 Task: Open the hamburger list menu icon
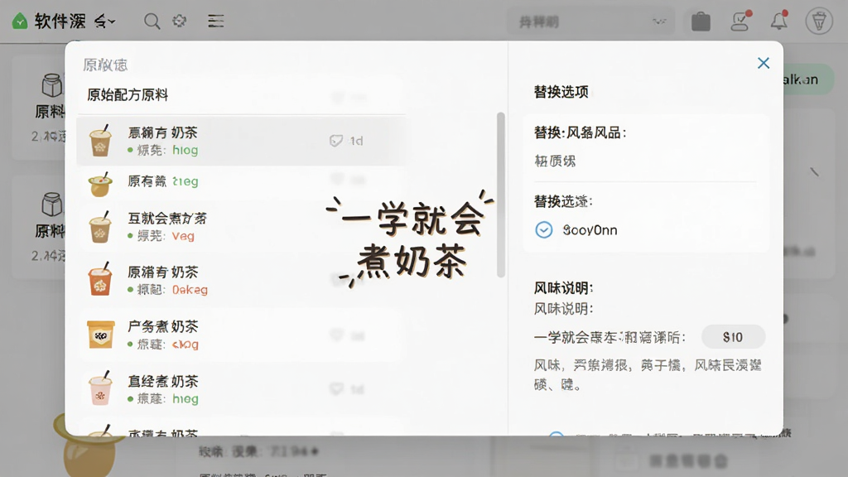pos(216,21)
